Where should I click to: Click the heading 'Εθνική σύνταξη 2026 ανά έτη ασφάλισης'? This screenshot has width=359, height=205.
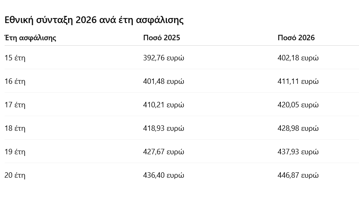coord(94,20)
